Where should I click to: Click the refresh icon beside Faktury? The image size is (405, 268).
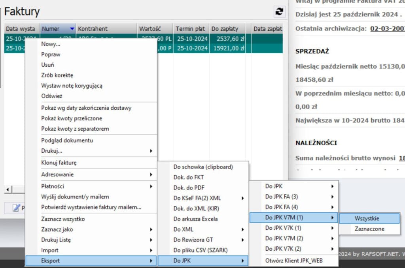pos(280,12)
